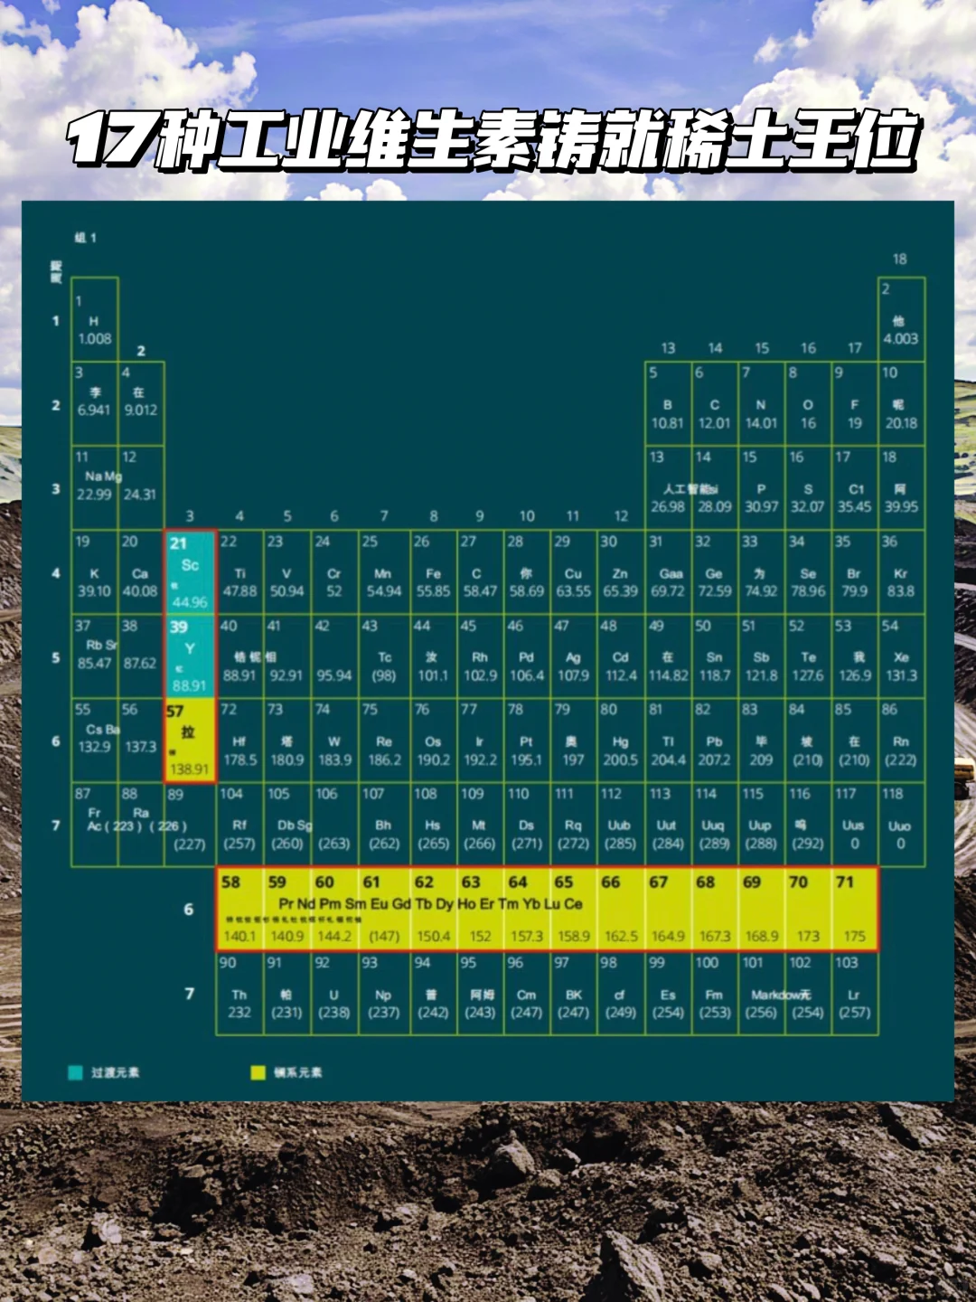Click the neon cell with mass 20.18
Screen dimensions: 976x1302
(901, 403)
